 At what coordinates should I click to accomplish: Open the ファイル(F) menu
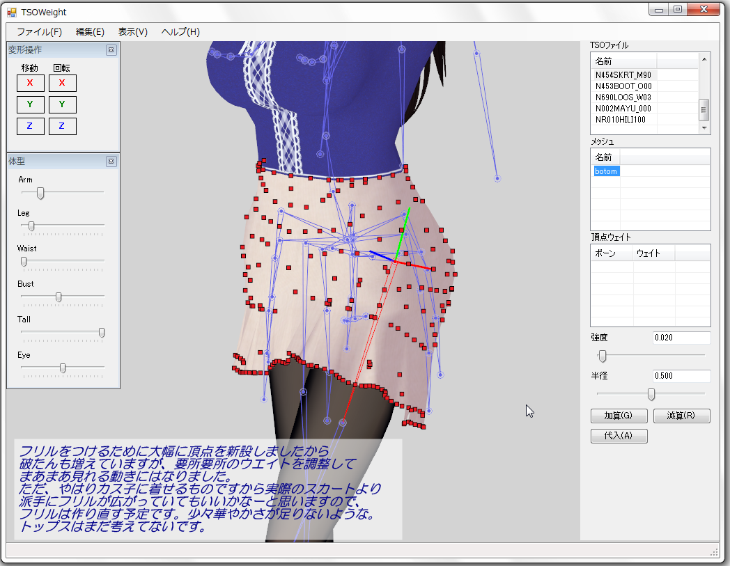39,32
